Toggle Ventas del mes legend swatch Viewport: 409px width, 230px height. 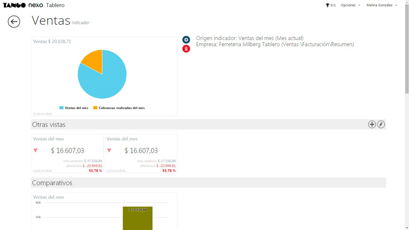tap(61, 108)
